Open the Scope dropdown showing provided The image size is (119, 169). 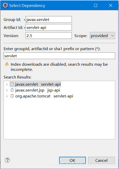(x=102, y=36)
